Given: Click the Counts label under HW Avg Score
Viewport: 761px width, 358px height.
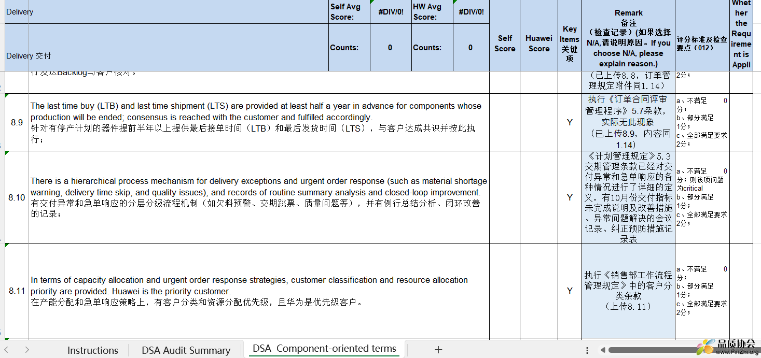Looking at the screenshot, I should click(432, 47).
